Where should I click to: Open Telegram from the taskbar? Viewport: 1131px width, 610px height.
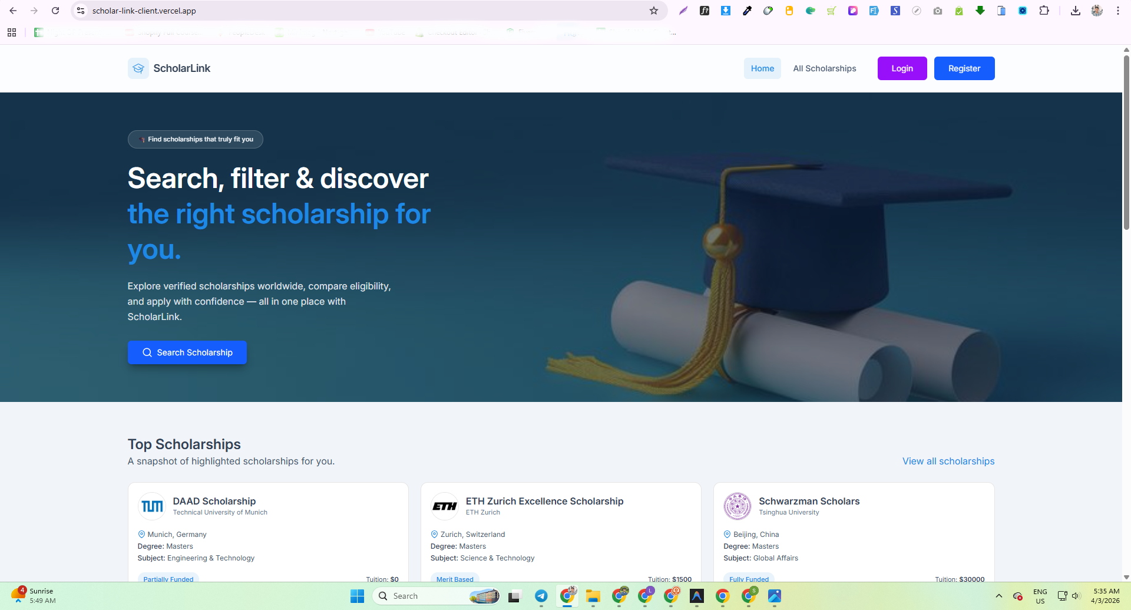click(x=541, y=596)
